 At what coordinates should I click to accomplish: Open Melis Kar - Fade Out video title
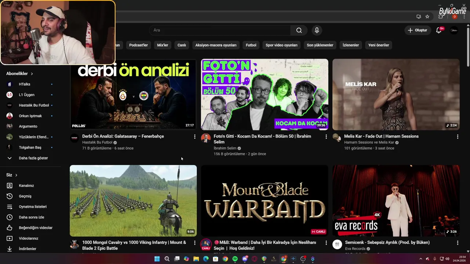[x=381, y=136]
